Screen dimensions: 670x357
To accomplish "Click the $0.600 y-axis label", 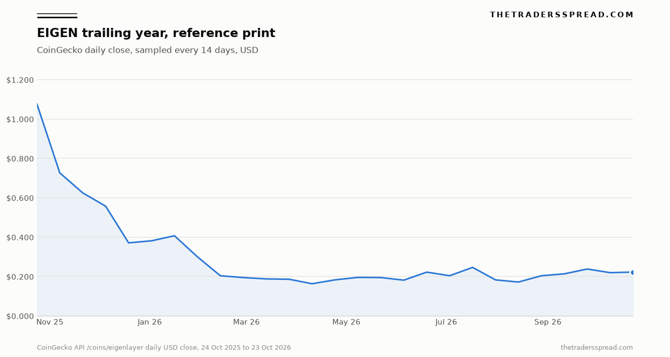I will (x=20, y=198).
